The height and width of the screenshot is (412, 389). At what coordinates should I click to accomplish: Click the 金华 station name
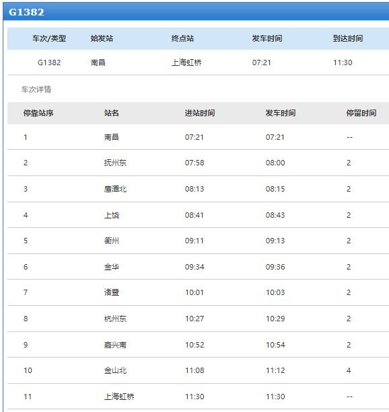pos(112,267)
